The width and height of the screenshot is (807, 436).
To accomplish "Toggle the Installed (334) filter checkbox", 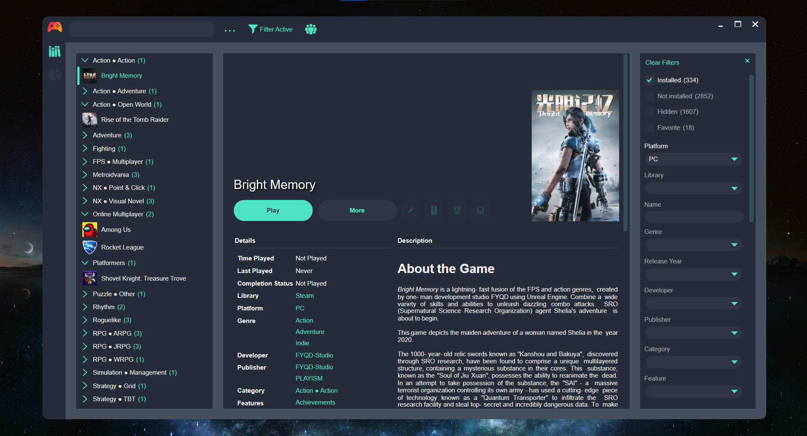I will (649, 80).
